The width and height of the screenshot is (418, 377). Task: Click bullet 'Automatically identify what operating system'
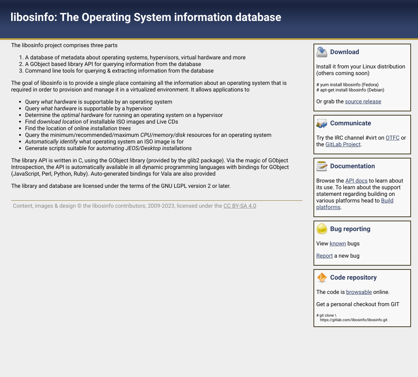(104, 142)
